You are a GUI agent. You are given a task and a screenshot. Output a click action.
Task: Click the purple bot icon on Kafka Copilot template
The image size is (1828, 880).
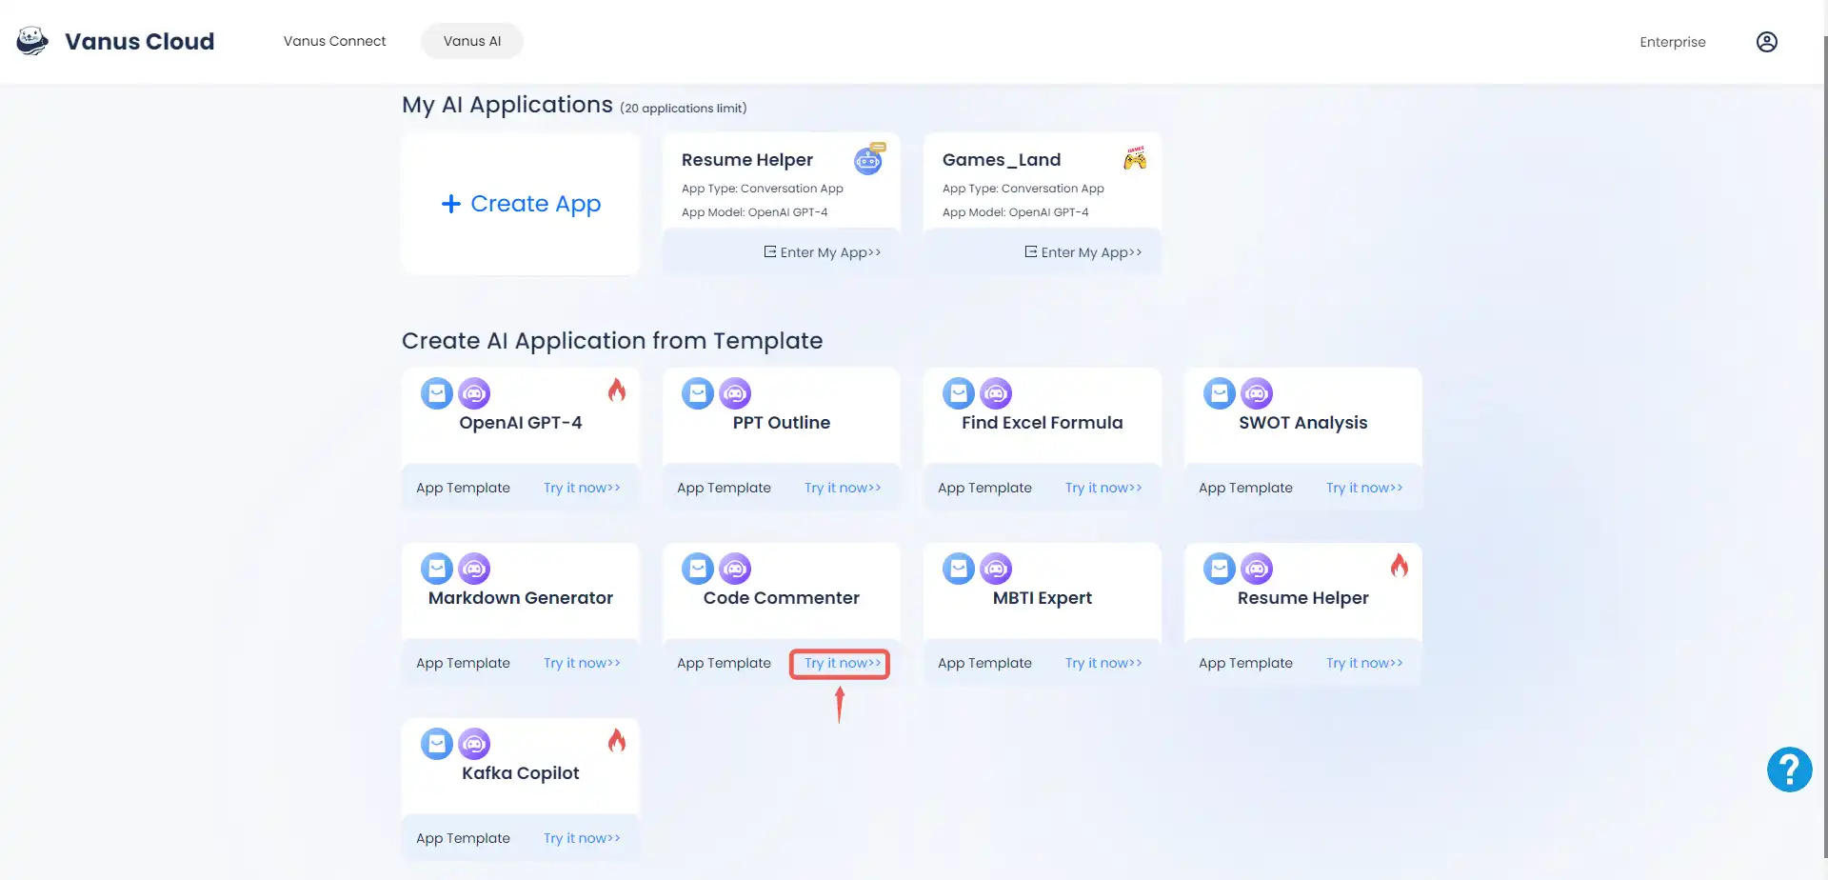tap(474, 744)
